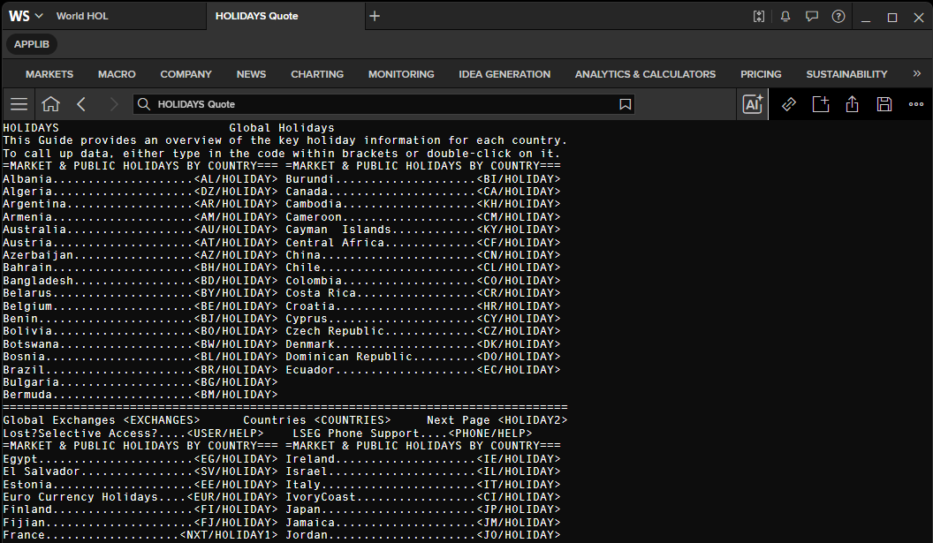Open the help question mark icon
Screen dimensions: 933x543
pyautogui.click(x=838, y=17)
